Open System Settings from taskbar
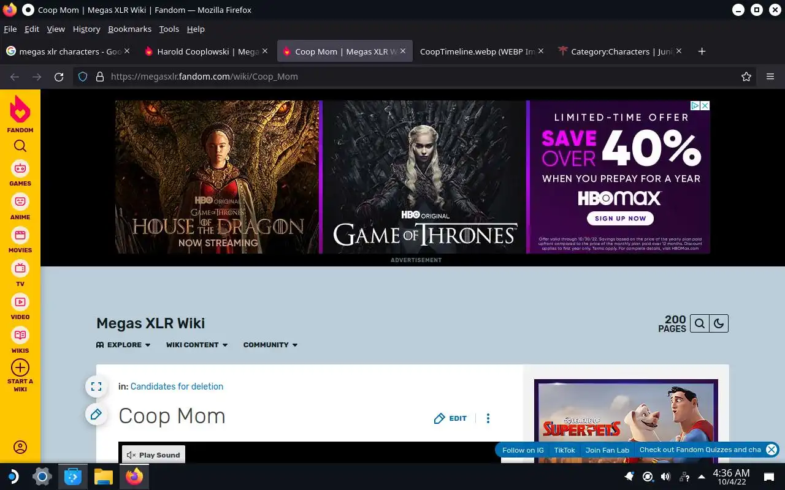 tap(42, 477)
